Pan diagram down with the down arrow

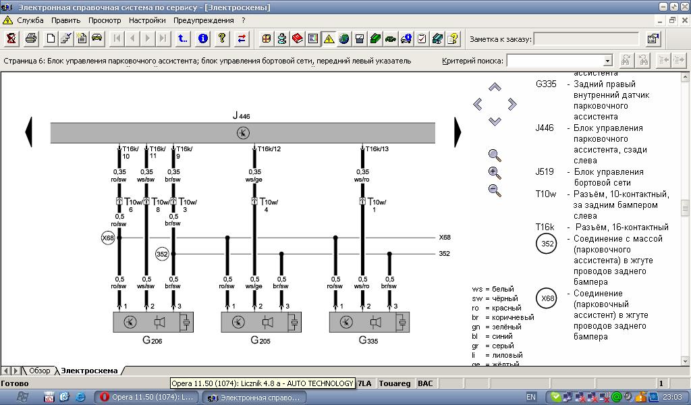point(495,122)
